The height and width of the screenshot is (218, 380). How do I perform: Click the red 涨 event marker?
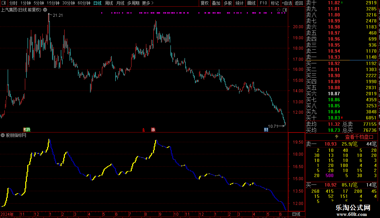[x=153, y=130]
